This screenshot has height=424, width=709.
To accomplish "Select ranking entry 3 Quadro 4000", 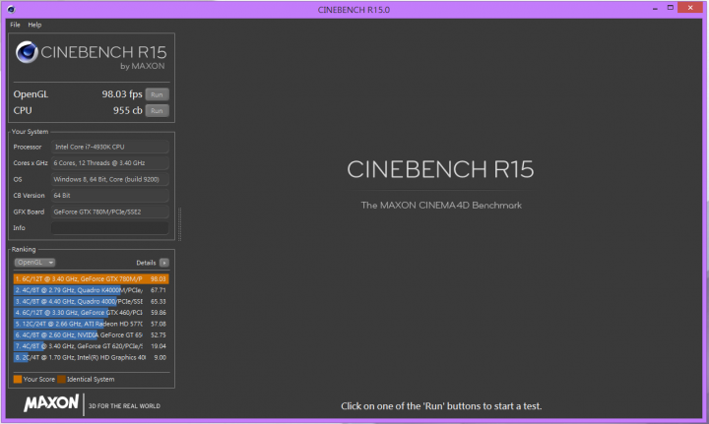I will (91, 301).
